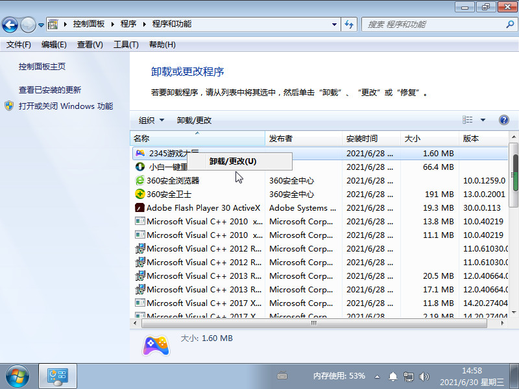Open the 查看(V) menu
Viewport: 519px width, 389px height.
click(90, 45)
